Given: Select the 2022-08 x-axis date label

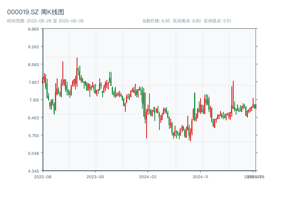Looking at the screenshot, I should point(43,176).
